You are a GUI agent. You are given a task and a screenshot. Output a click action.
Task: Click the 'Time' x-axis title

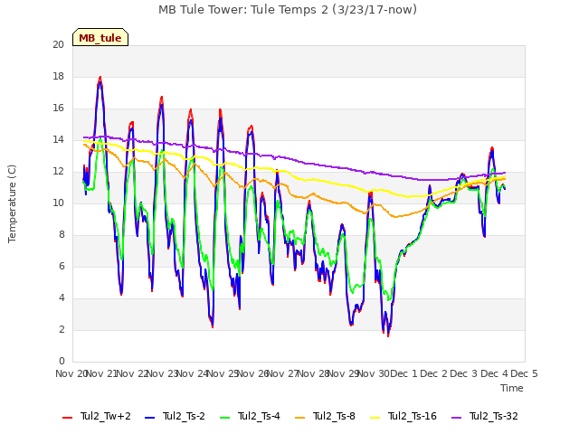[512, 388]
